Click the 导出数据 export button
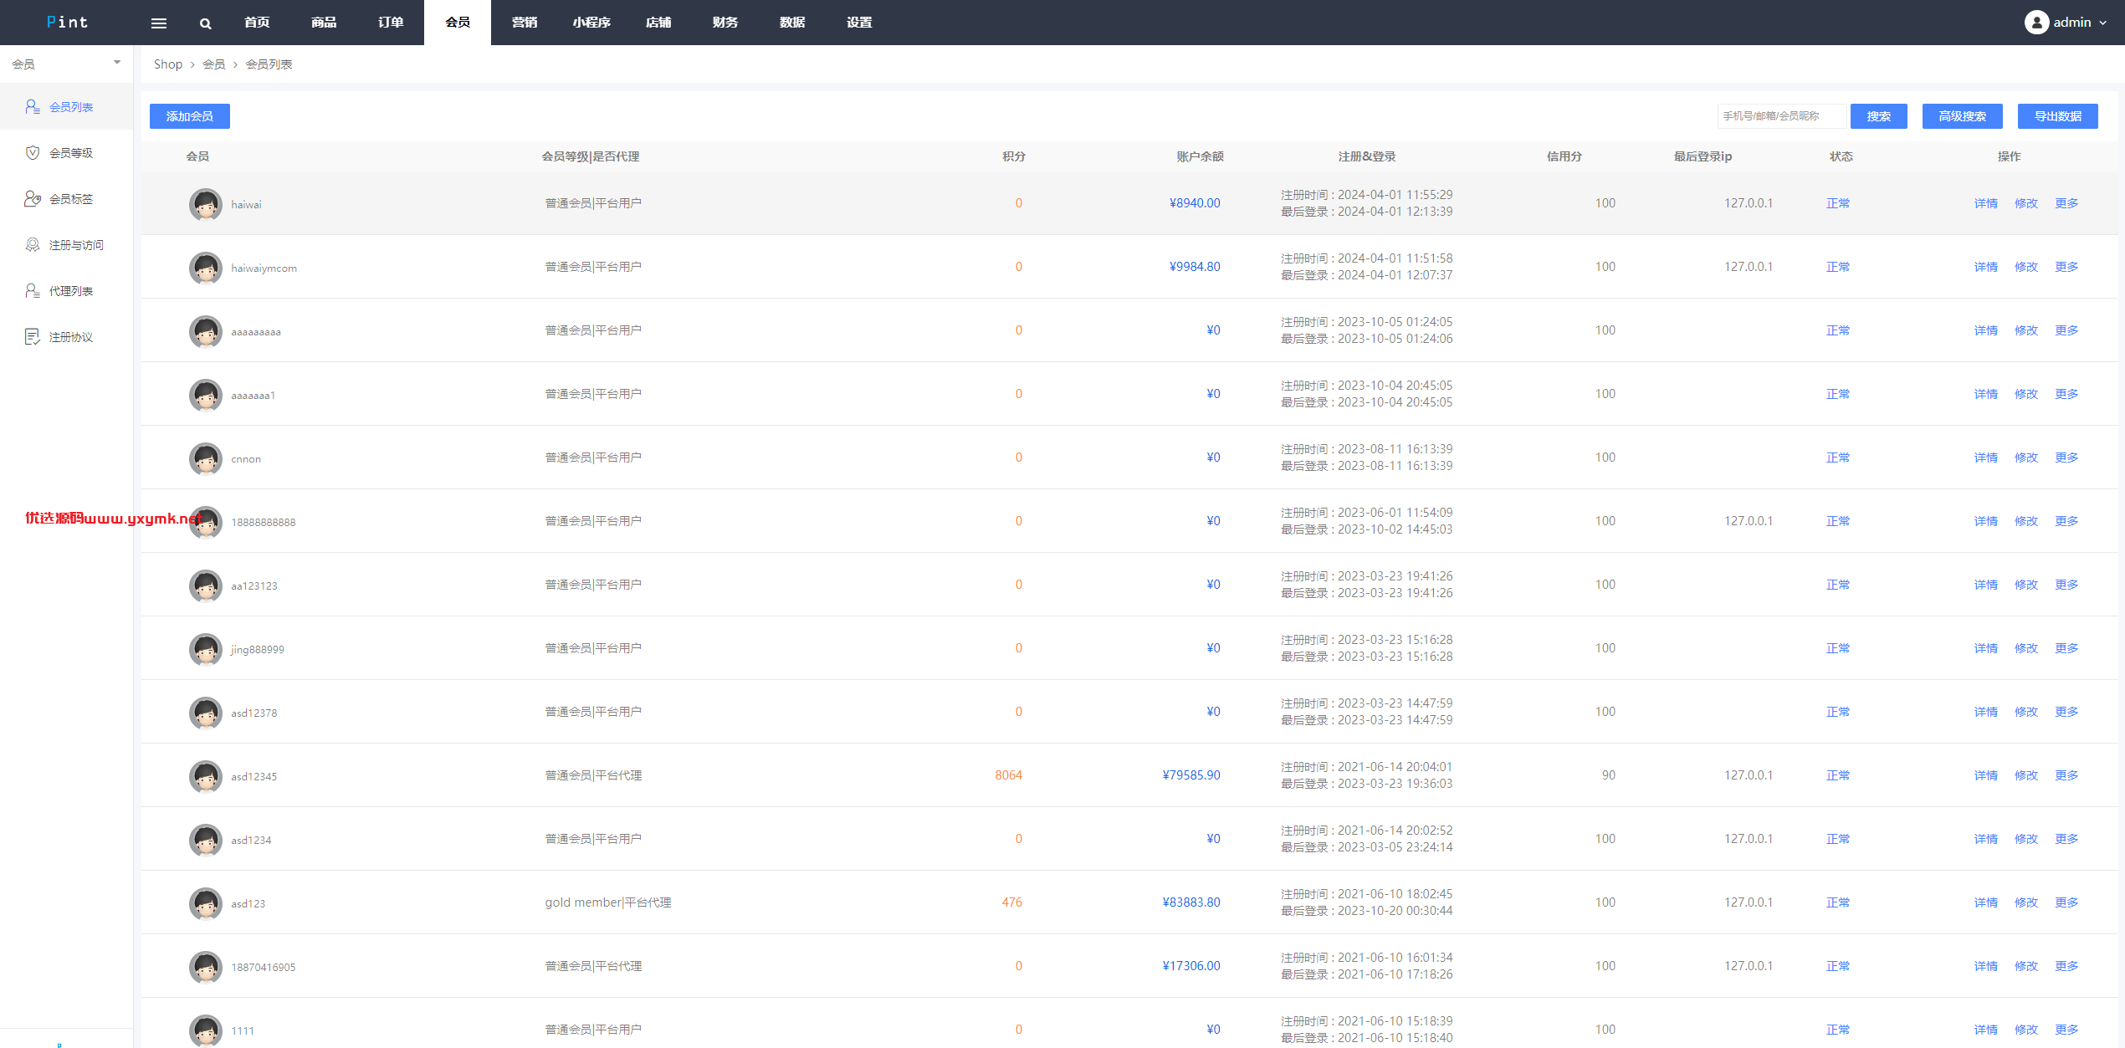This screenshot has width=2125, height=1048. 2058,116
